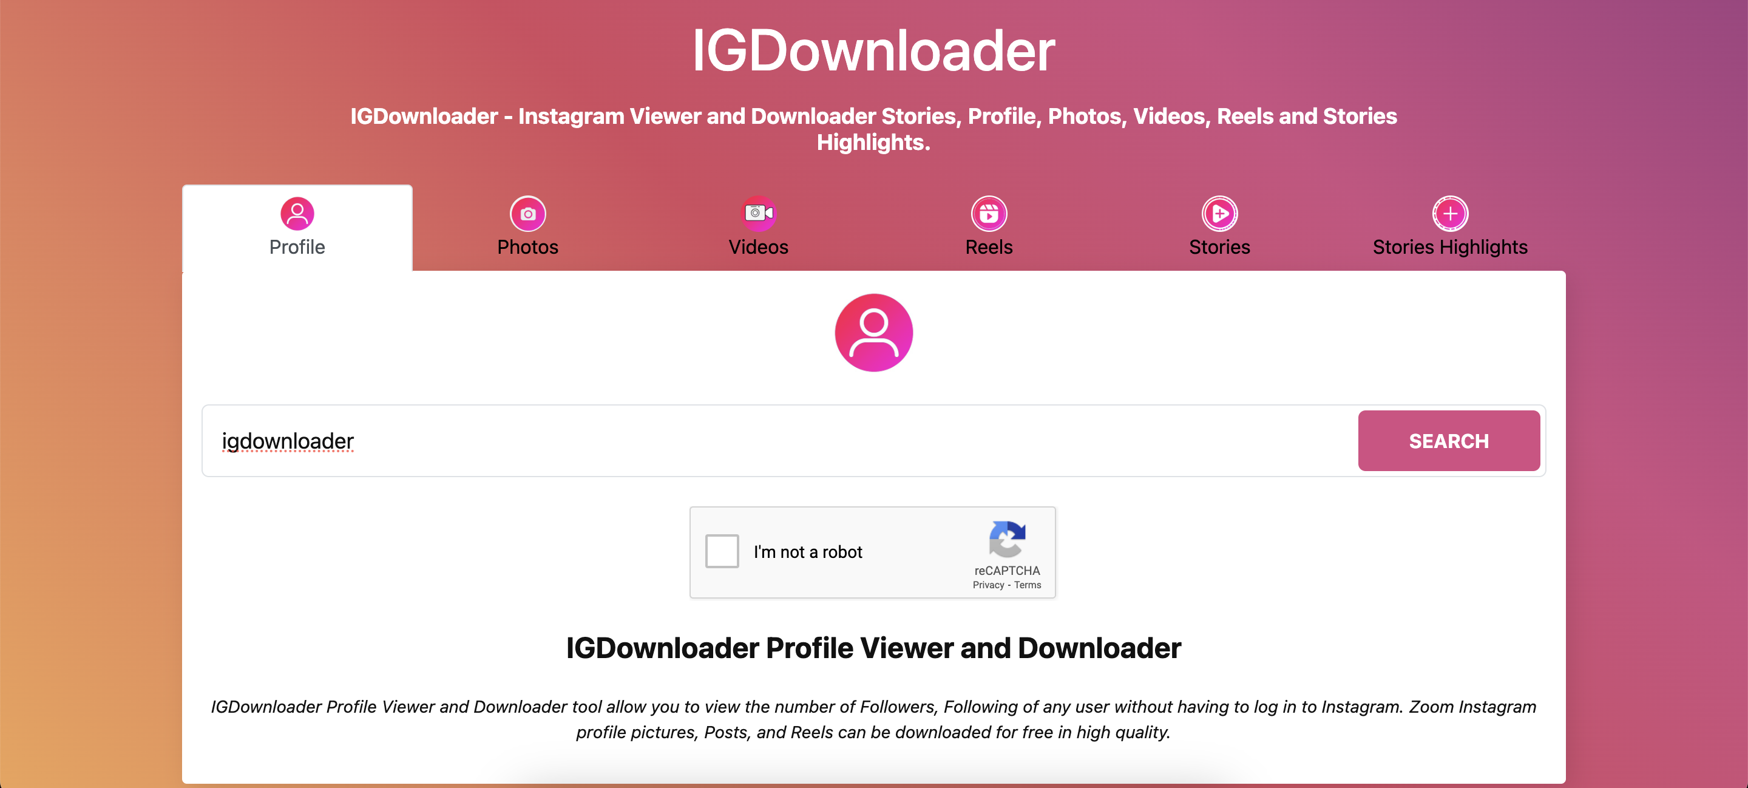The width and height of the screenshot is (1748, 788).
Task: Switch to the Videos tab
Action: click(758, 226)
